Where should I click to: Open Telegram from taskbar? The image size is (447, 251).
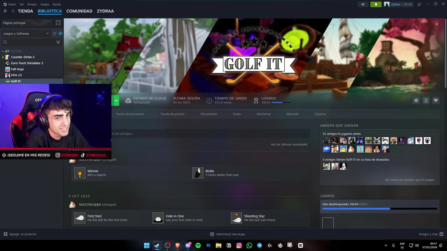pos(259,245)
